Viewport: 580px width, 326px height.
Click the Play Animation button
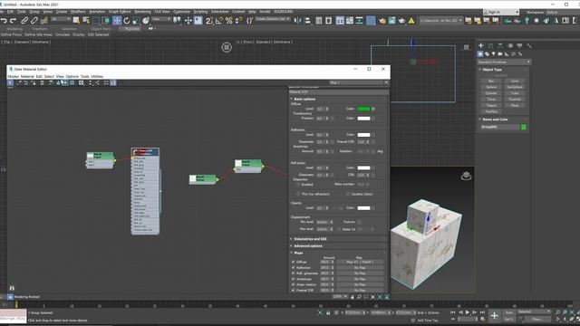point(468,312)
